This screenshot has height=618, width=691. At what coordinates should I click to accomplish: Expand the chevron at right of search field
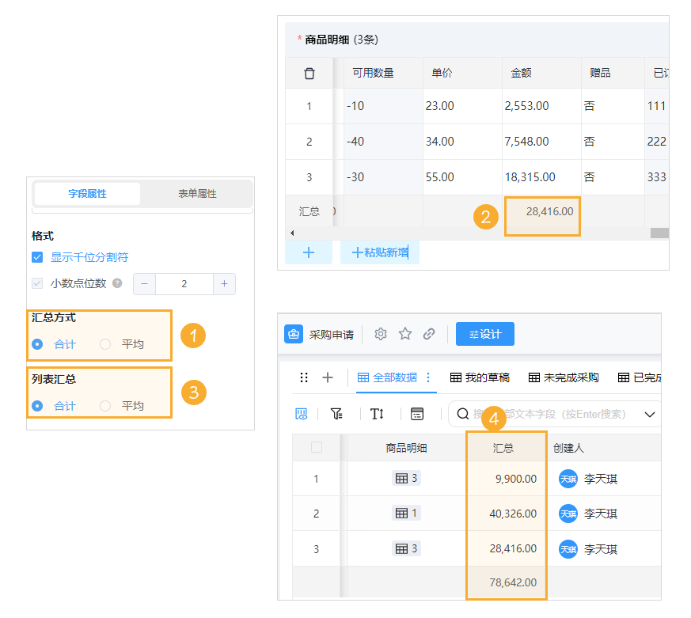pos(651,413)
